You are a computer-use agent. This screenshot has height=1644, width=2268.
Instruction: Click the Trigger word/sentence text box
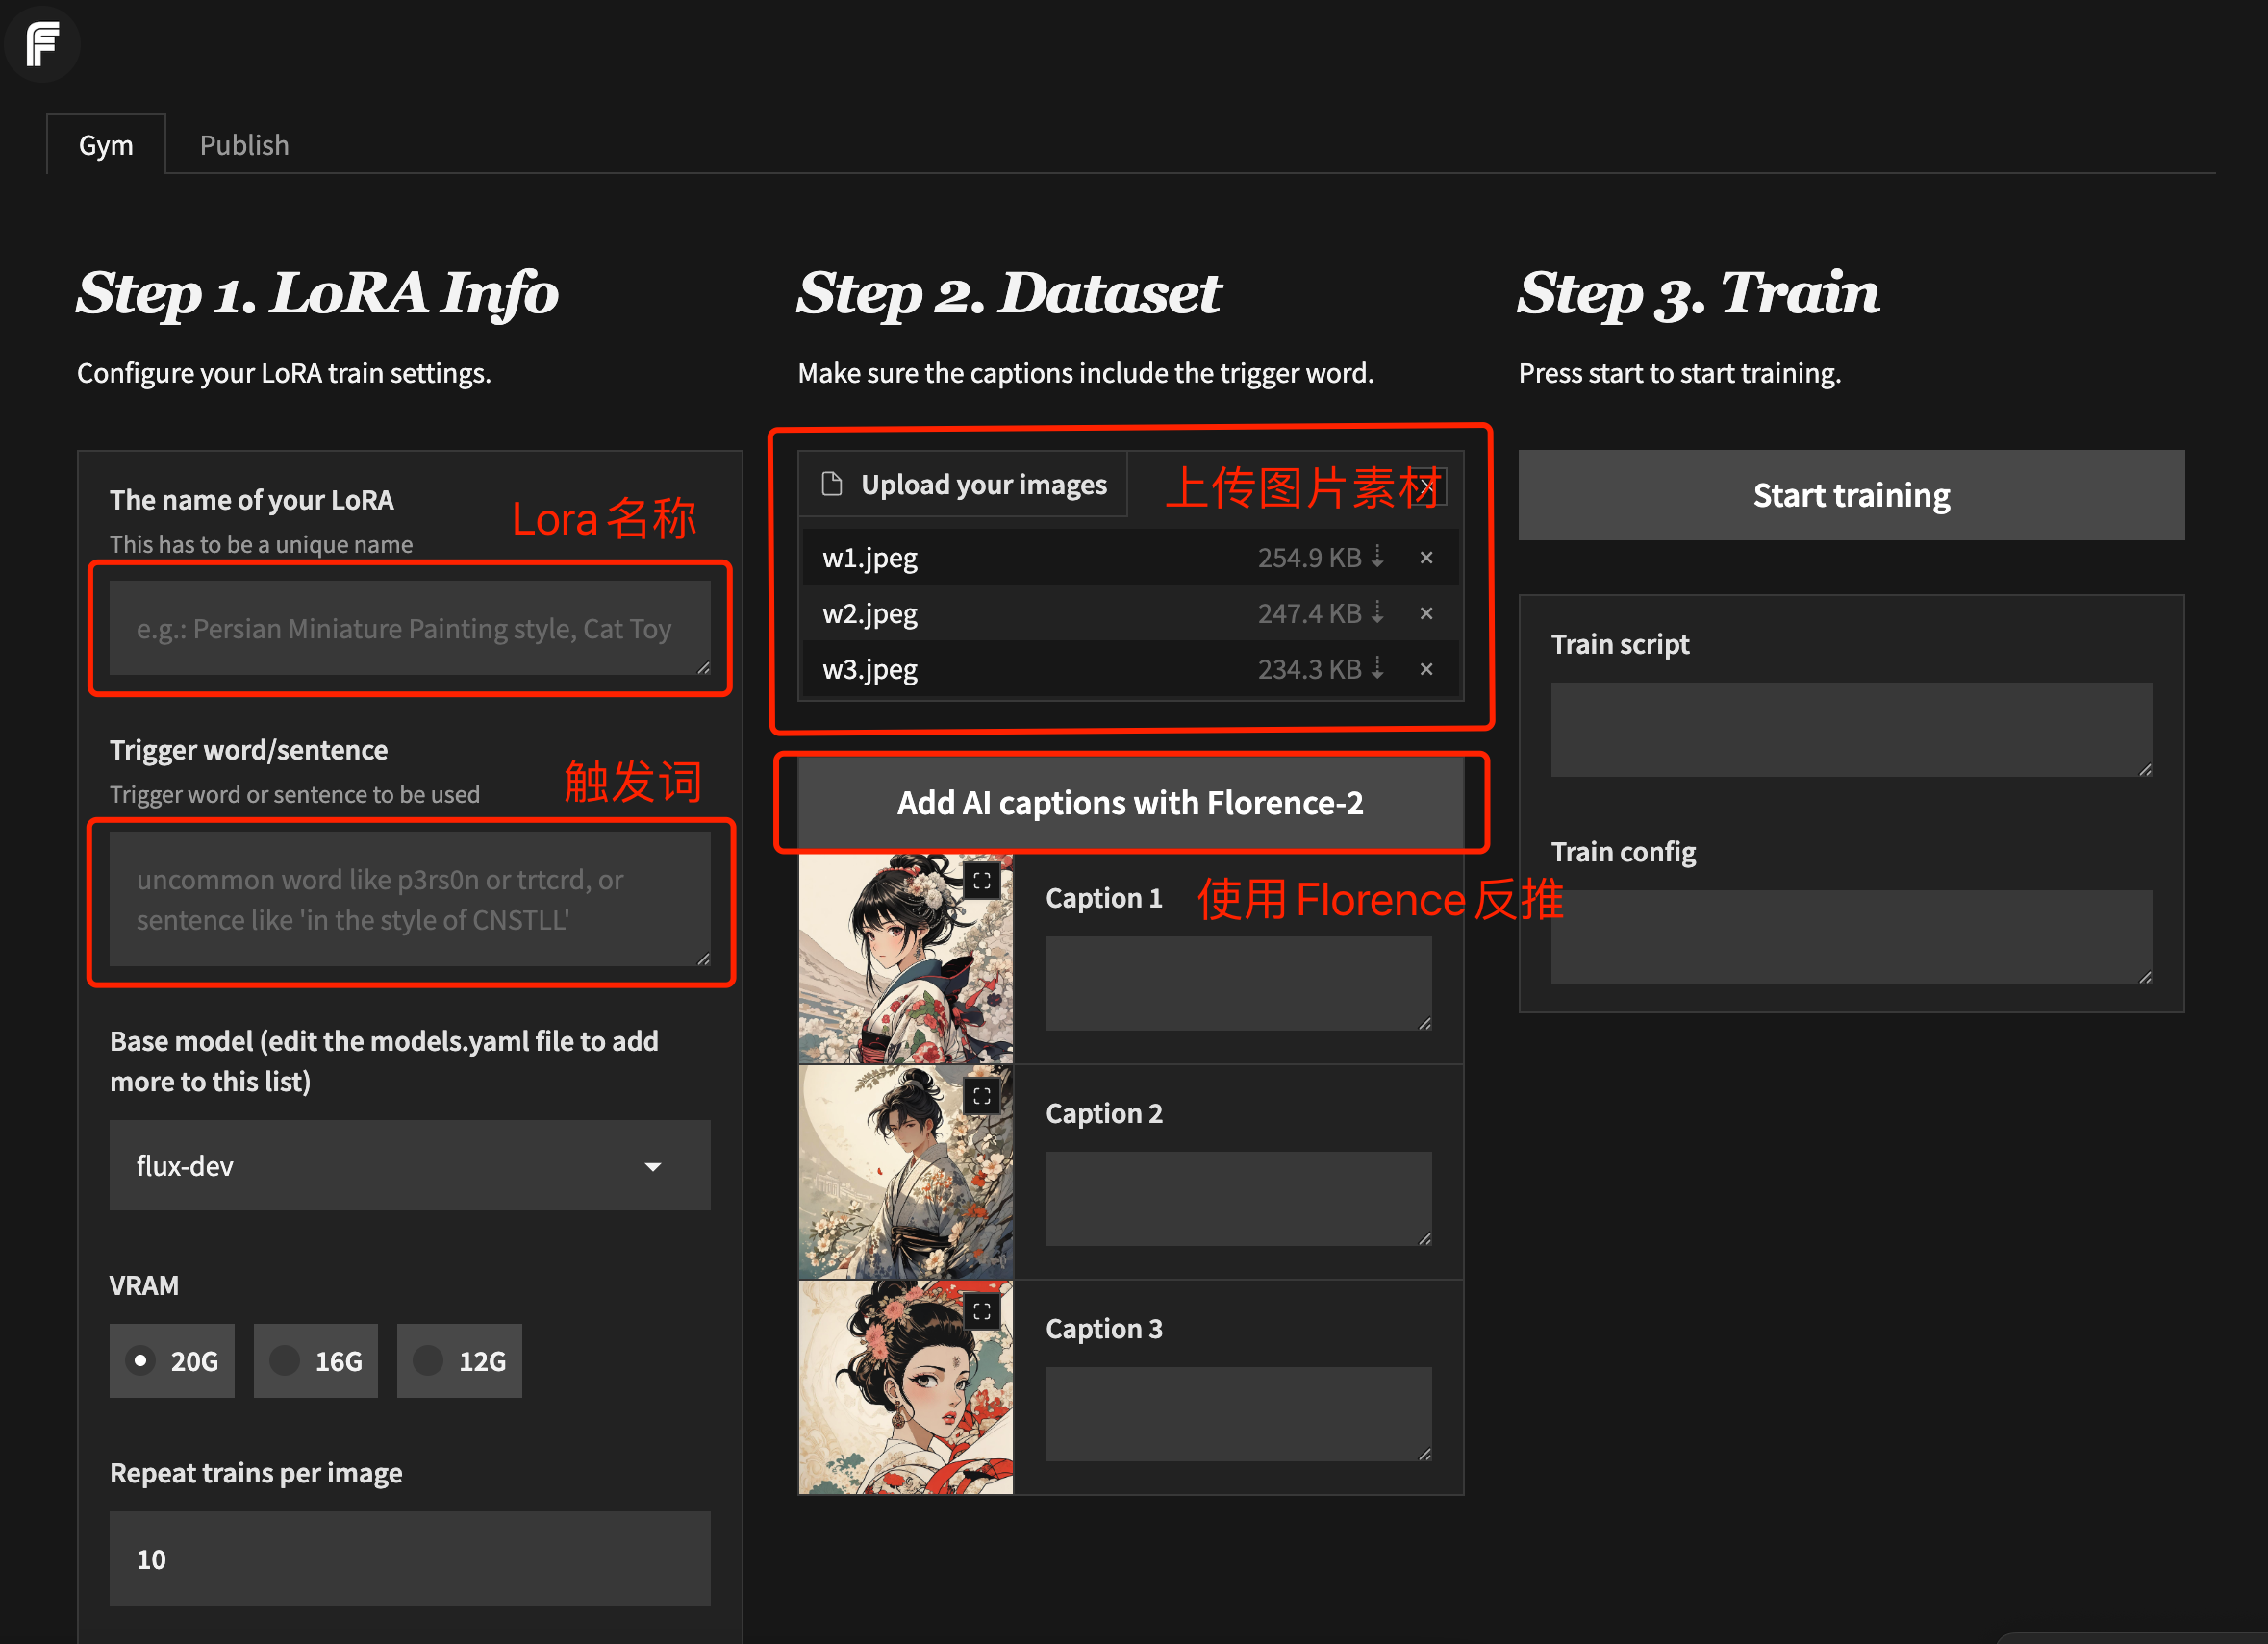click(409, 899)
